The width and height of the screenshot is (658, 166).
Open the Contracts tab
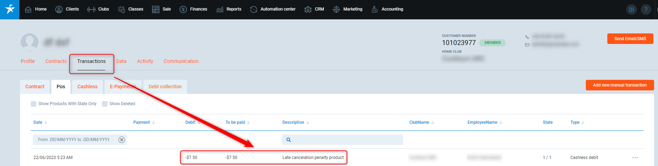56,61
